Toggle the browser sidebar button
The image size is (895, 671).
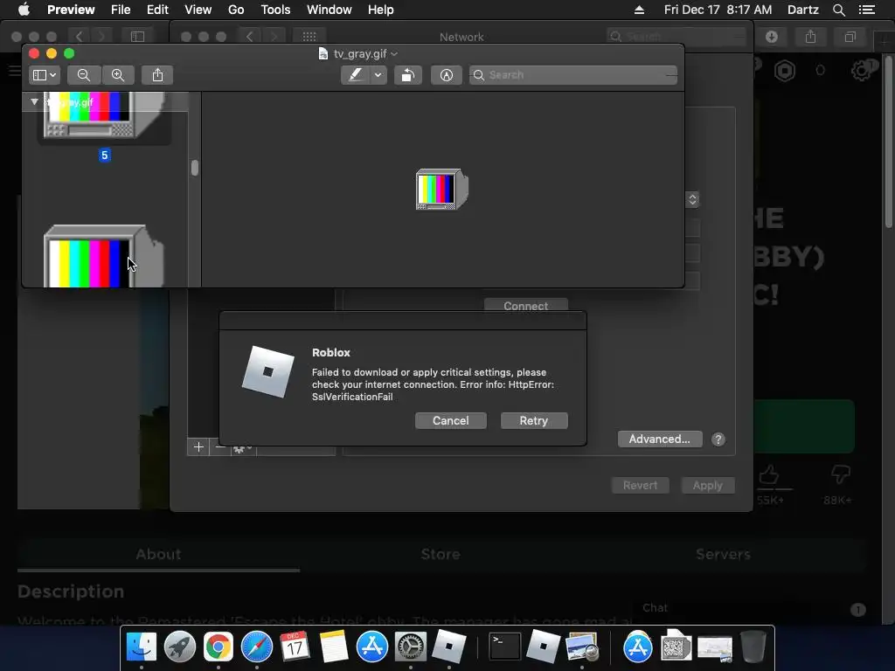click(137, 37)
